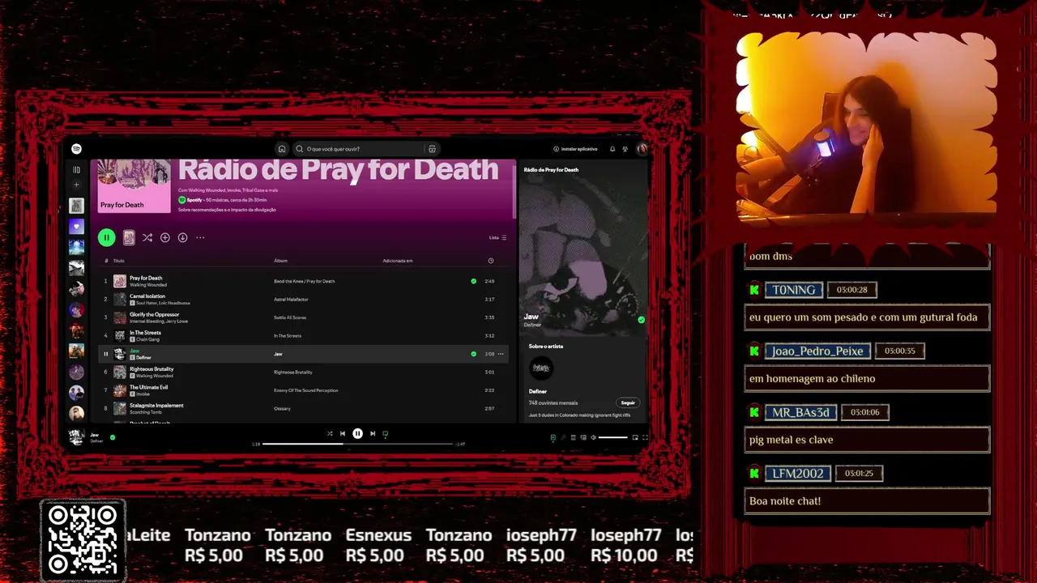Click the Spotify logo in the top-left

pyautogui.click(x=76, y=149)
